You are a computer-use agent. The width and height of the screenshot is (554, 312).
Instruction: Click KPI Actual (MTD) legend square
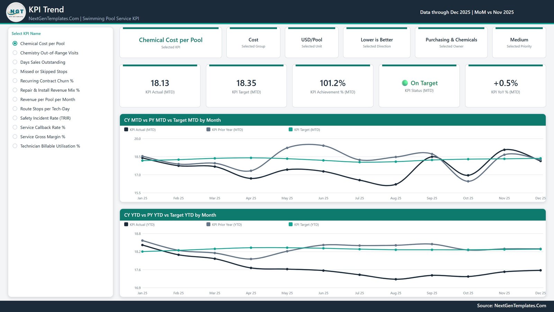pyautogui.click(x=126, y=129)
